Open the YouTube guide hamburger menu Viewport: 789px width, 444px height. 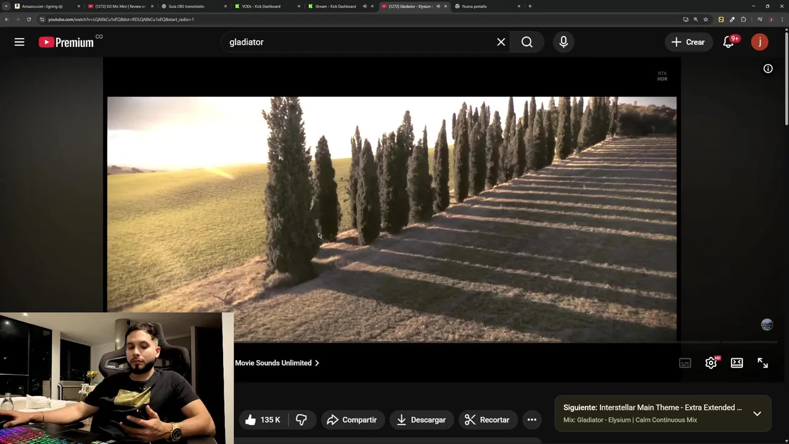[x=20, y=42]
